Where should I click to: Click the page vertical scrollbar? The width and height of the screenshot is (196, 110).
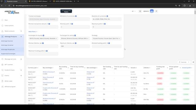pos(195,12)
